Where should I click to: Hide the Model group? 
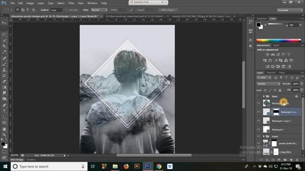[x=258, y=136]
